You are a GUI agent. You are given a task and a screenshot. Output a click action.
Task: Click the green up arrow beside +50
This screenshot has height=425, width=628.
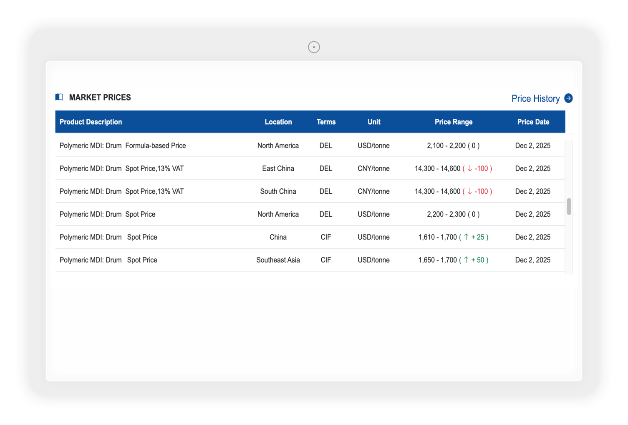pyautogui.click(x=466, y=260)
